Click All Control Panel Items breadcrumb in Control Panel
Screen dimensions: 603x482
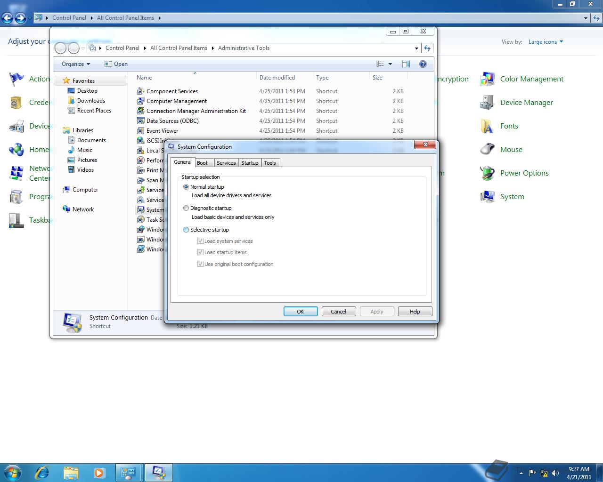coord(125,18)
